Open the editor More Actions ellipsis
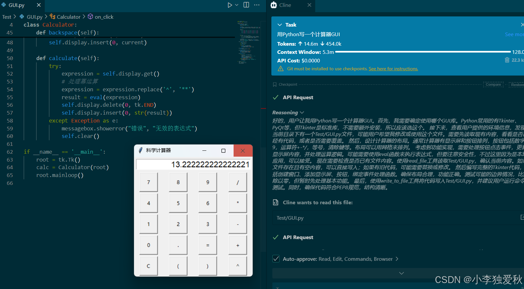This screenshot has width=524, height=289. (x=257, y=5)
